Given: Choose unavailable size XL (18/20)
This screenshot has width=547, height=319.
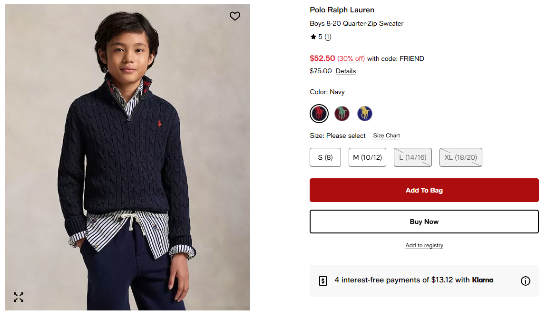Looking at the screenshot, I should click(461, 157).
